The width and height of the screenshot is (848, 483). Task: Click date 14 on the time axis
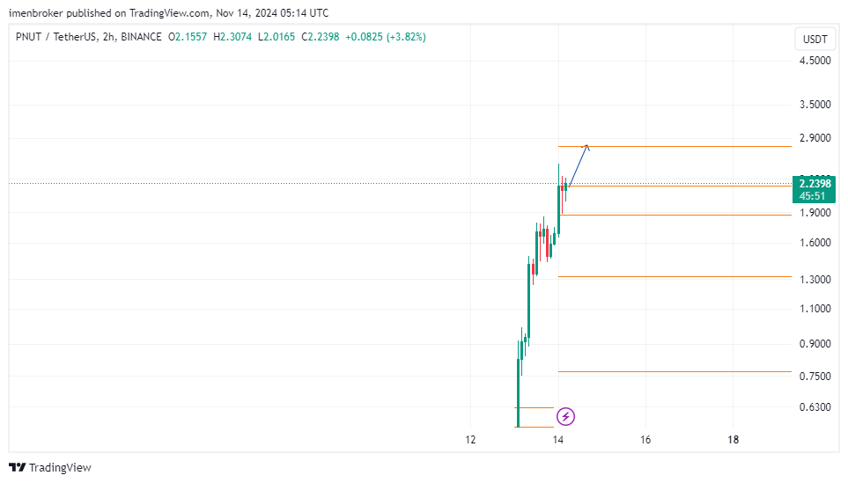(x=557, y=440)
